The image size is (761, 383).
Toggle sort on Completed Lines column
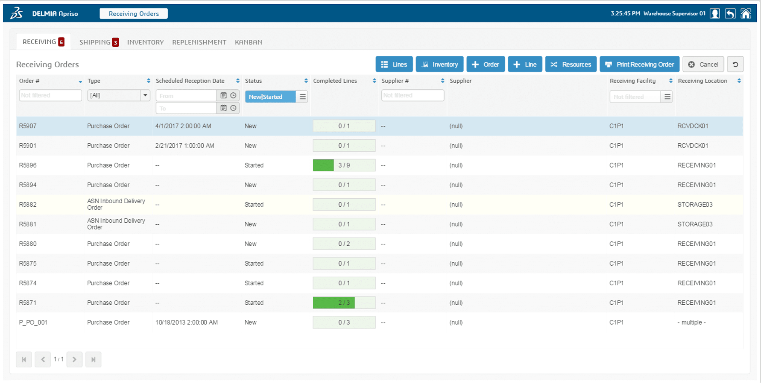pos(374,81)
